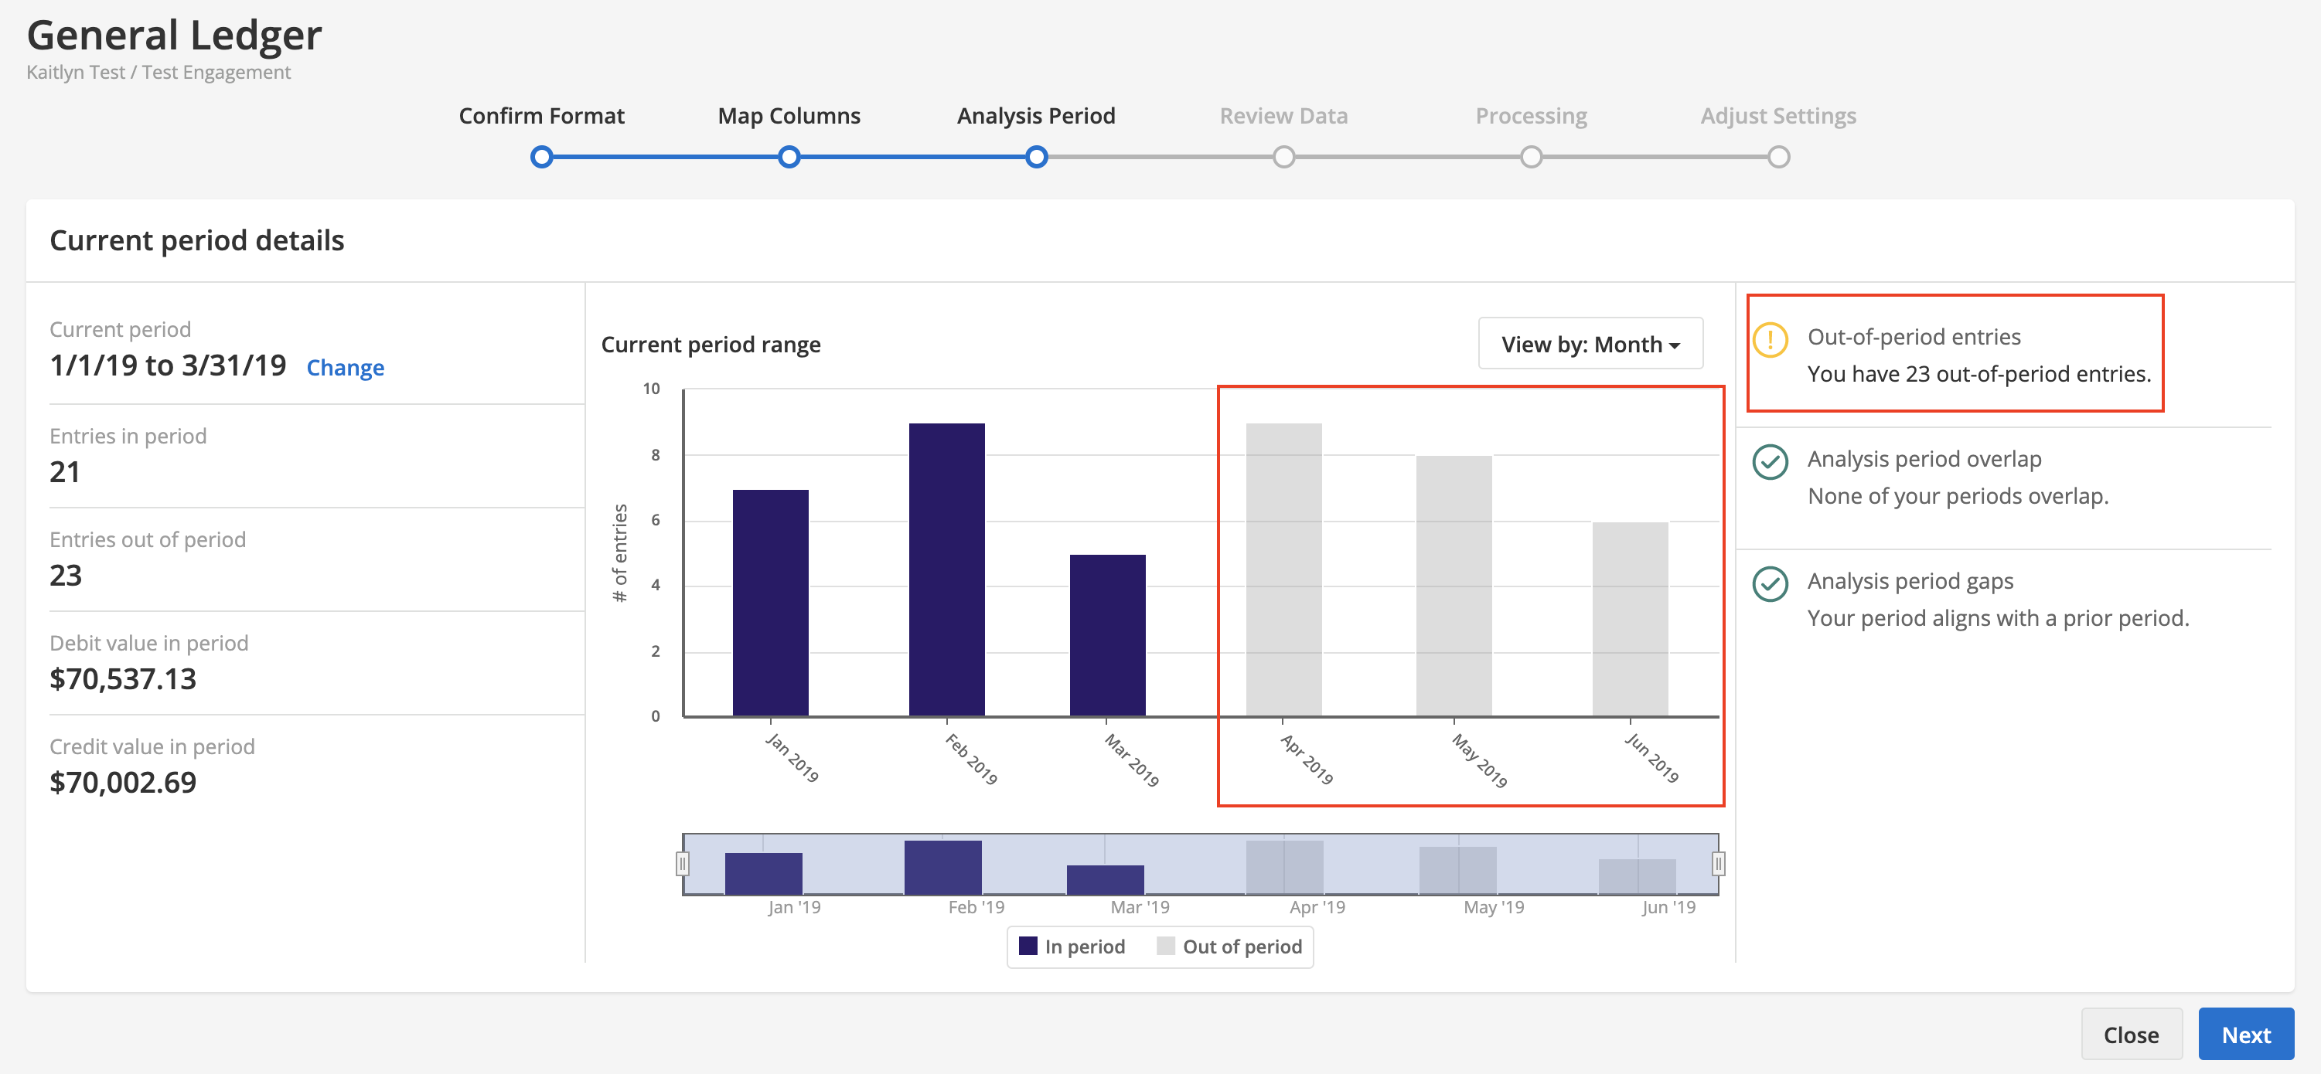This screenshot has height=1074, width=2321.
Task: Click the Map Columns step circle
Action: 789,158
